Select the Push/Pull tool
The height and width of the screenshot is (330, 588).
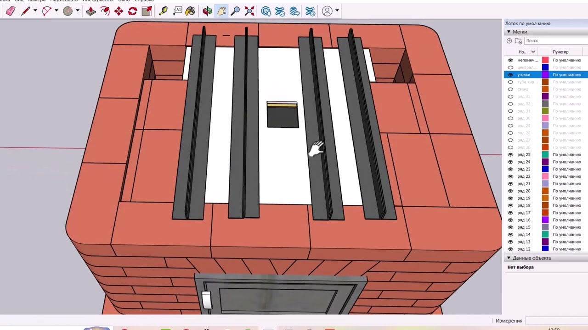click(91, 11)
